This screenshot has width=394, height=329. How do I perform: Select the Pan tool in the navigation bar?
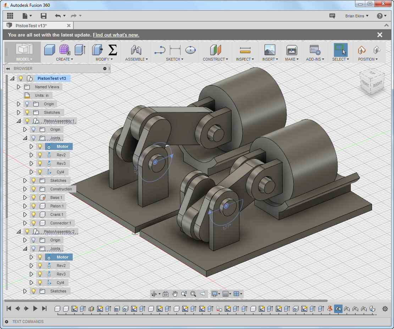[174, 294]
